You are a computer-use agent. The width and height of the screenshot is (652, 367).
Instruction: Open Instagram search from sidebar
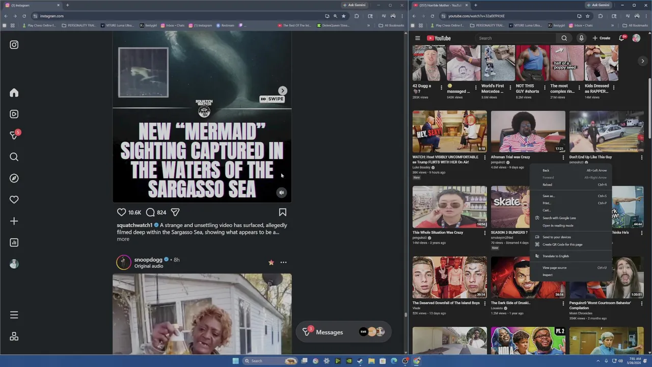14,157
